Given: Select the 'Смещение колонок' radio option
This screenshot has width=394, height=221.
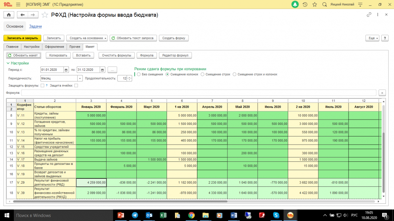Looking at the screenshot, I should click(167, 74).
